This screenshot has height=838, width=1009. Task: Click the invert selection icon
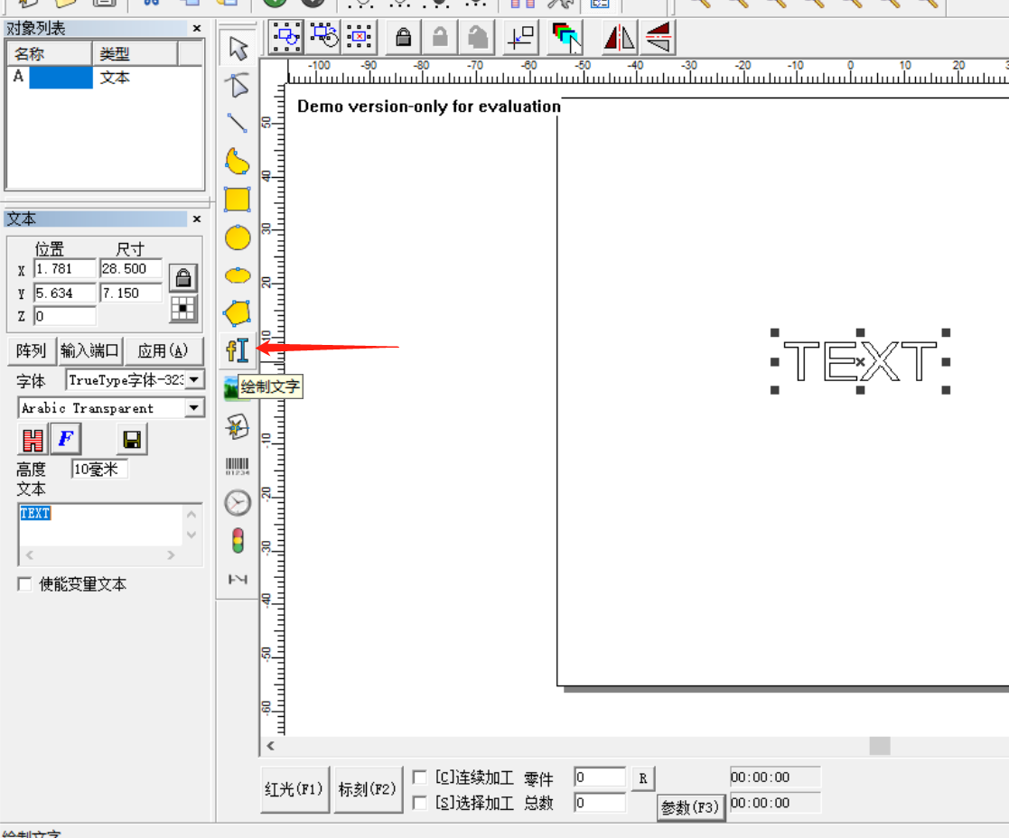[x=323, y=37]
